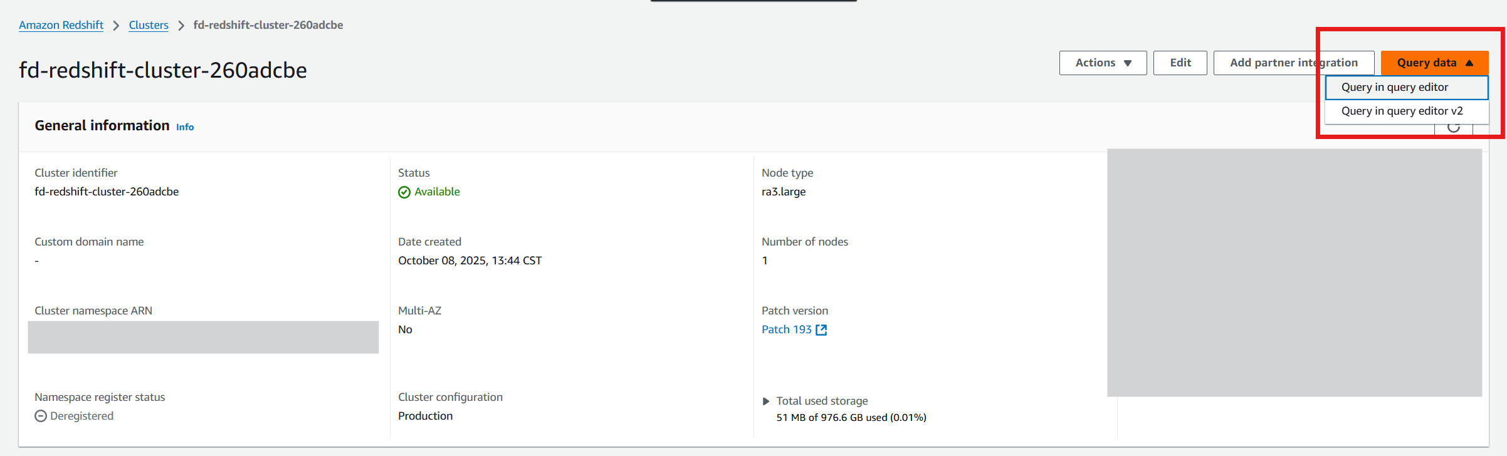Open the Info link beside General information

[185, 127]
